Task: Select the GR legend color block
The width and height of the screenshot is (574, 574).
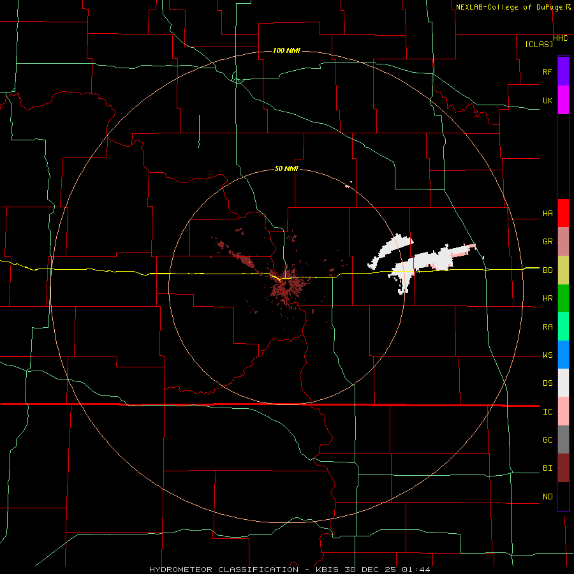Action: coord(563,241)
